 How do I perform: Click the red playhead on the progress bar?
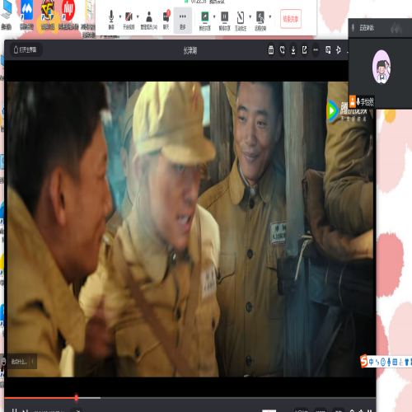tap(76, 397)
